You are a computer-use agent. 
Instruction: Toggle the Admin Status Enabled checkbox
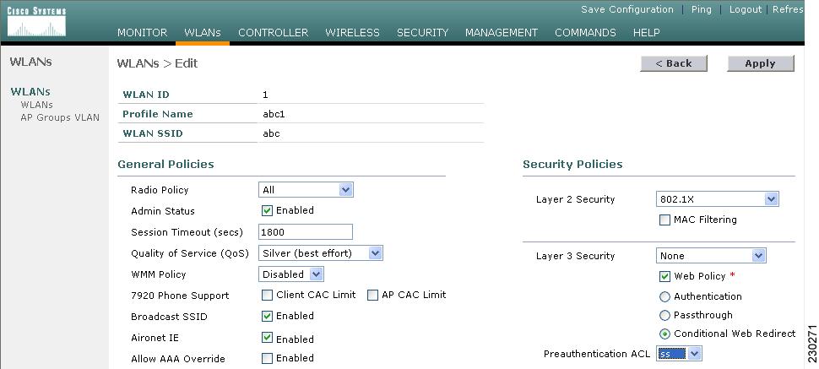click(x=267, y=210)
